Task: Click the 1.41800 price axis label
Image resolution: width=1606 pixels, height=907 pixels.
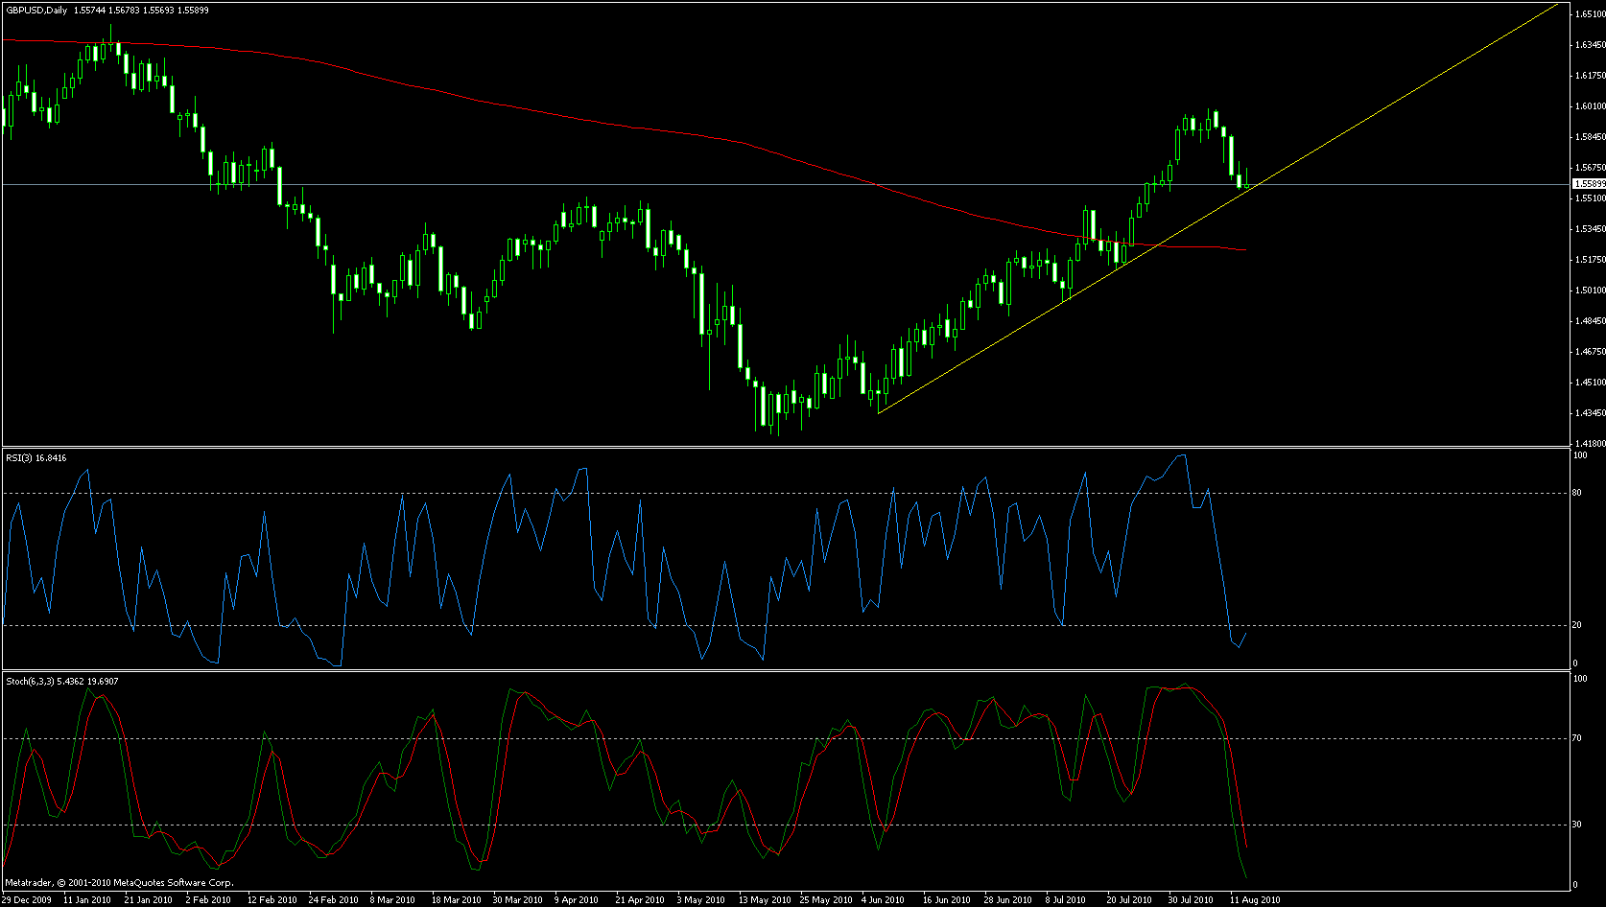Action: (1589, 444)
